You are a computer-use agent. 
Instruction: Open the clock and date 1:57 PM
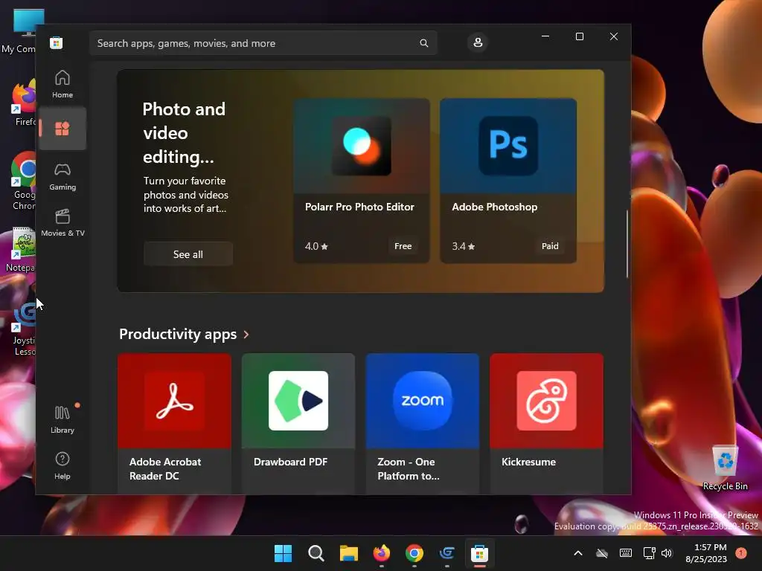pyautogui.click(x=706, y=553)
